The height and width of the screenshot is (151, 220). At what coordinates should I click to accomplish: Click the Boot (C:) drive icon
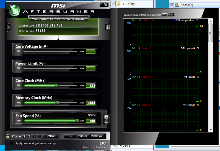click(177, 5)
